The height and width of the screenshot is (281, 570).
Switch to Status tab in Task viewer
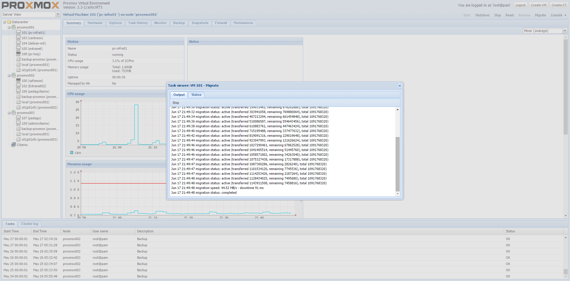click(x=196, y=95)
